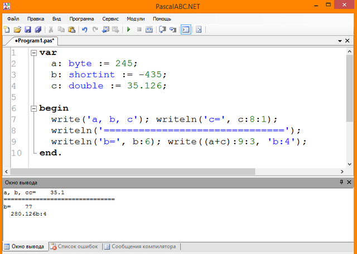Click the 'end.' keyword on line 10
Image resolution: width=357 pixels, height=254 pixels.
51,153
